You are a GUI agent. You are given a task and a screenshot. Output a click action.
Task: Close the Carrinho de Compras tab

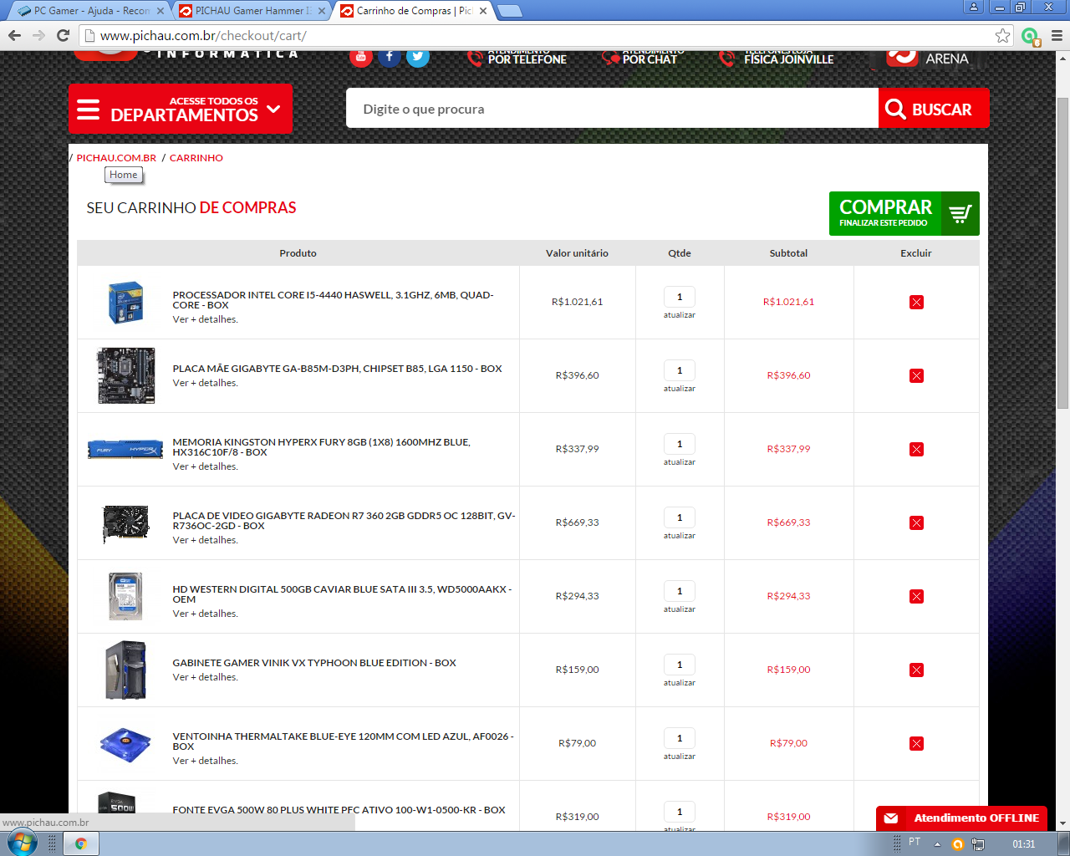(x=483, y=11)
